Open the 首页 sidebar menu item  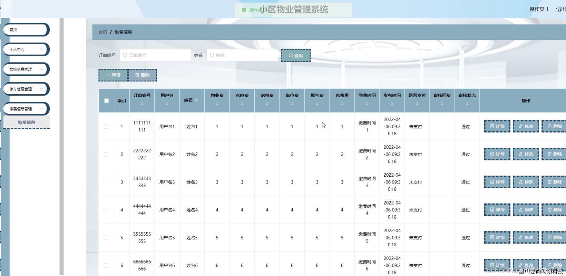(26, 30)
